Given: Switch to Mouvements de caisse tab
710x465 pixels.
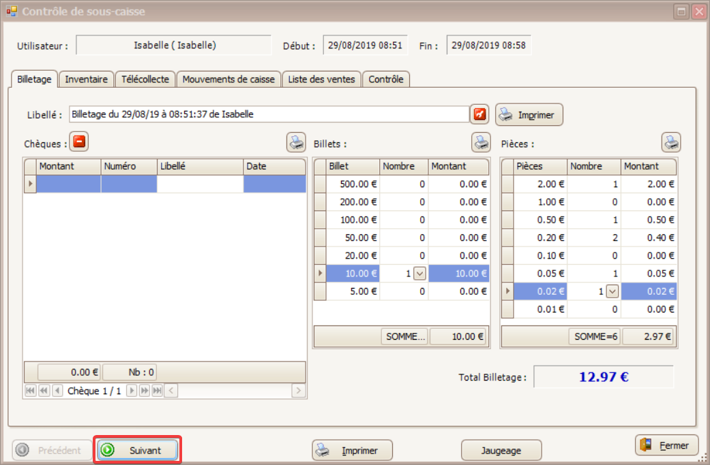Looking at the screenshot, I should (228, 79).
